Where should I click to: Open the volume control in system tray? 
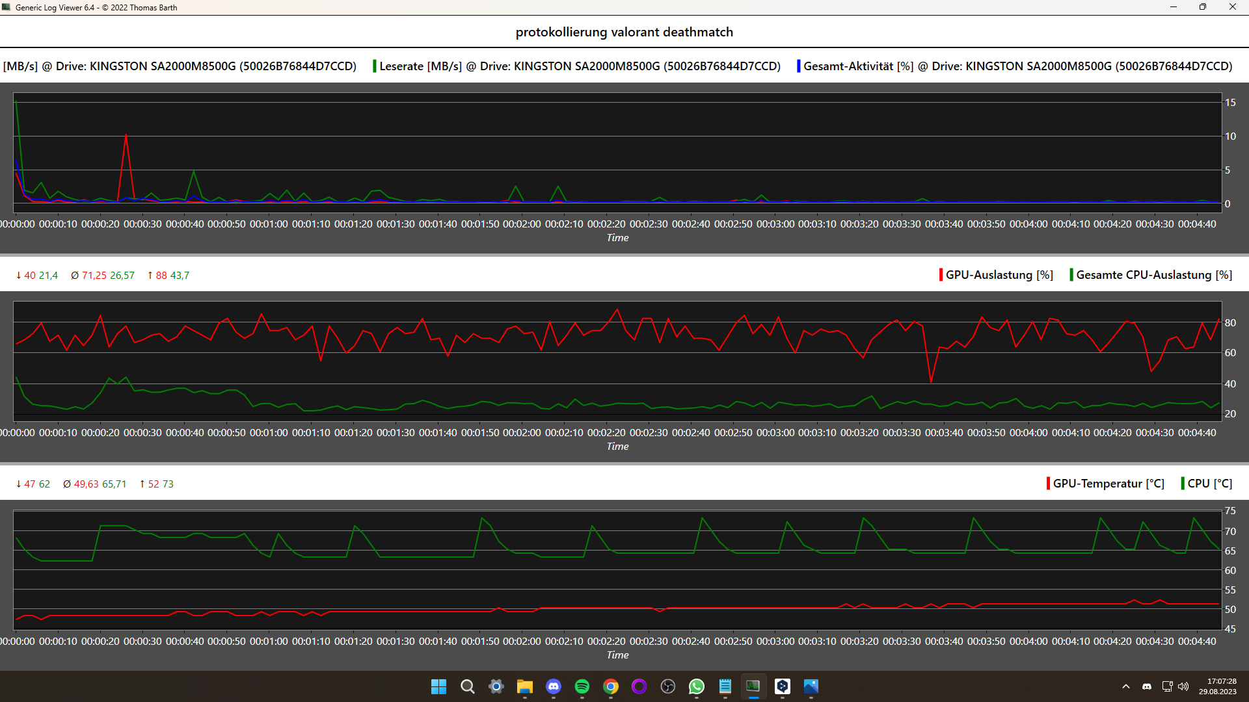click(x=1183, y=686)
